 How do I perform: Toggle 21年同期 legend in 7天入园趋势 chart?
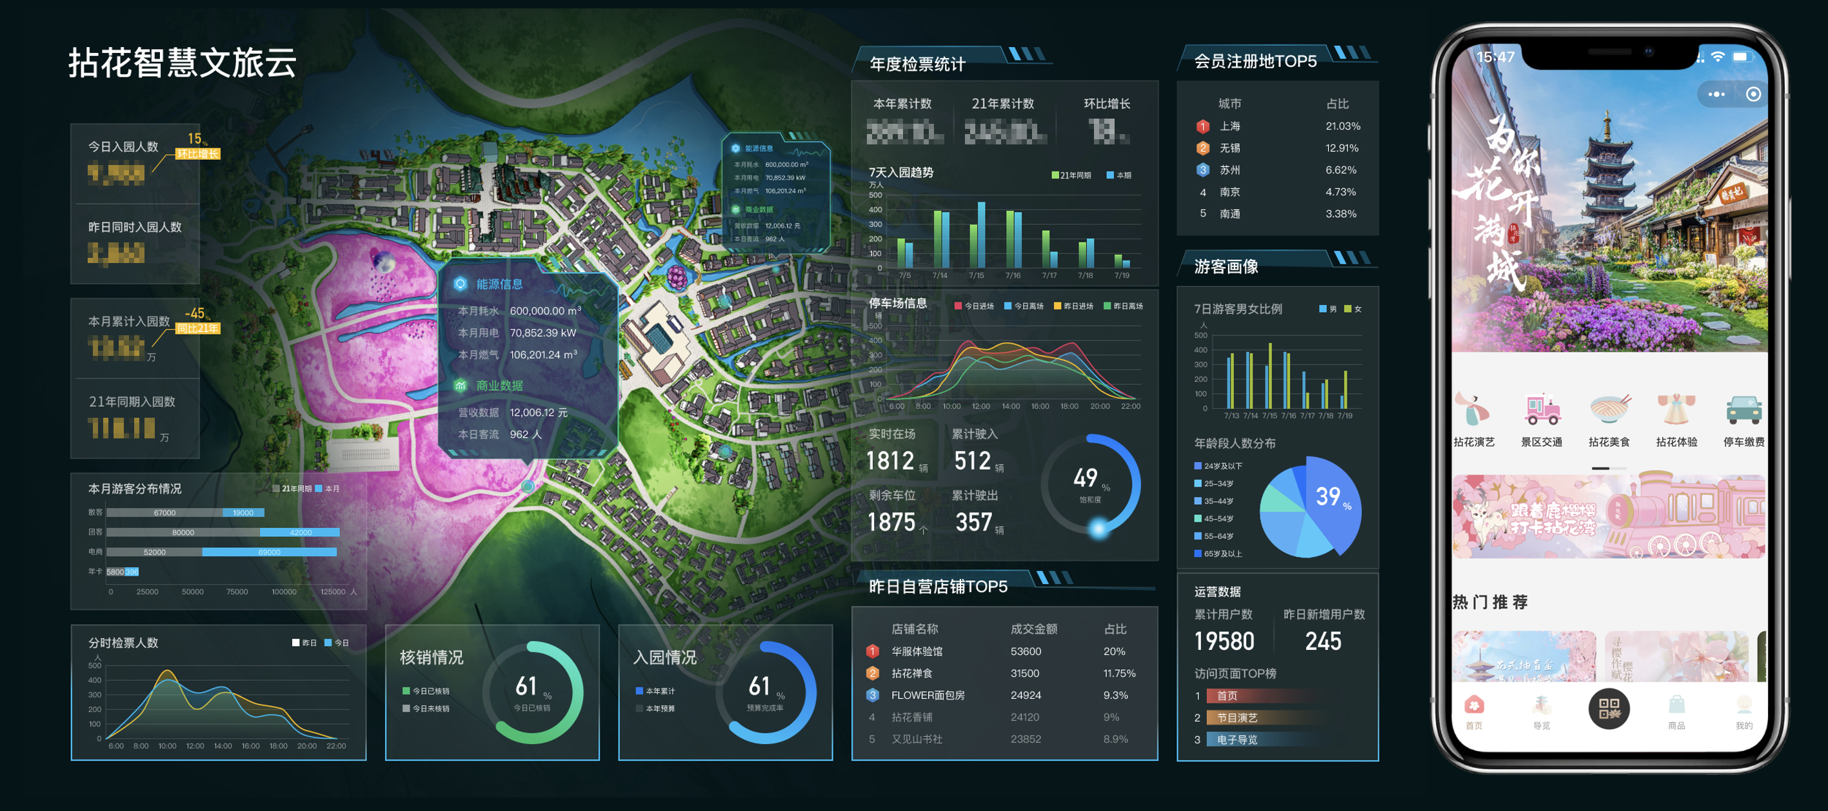click(x=1071, y=175)
